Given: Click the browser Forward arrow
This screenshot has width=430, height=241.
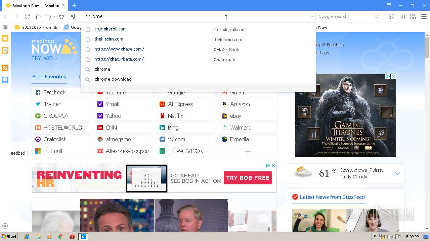Looking at the screenshot, I should [16, 16].
